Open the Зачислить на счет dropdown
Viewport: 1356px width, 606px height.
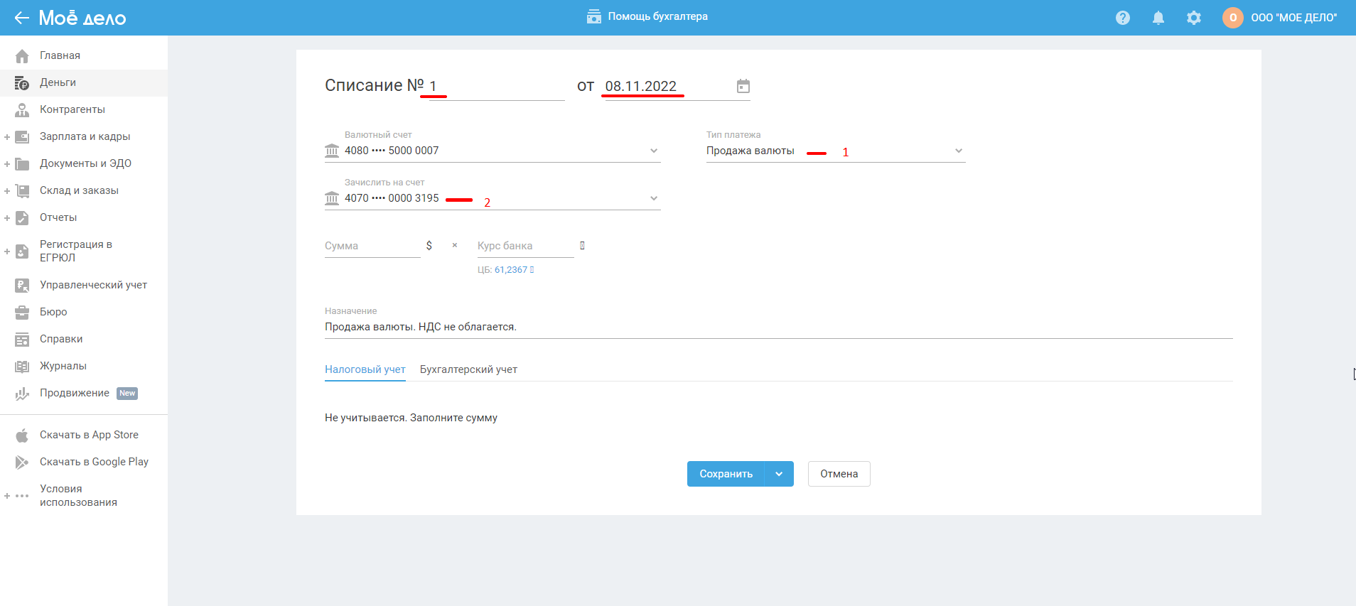[x=653, y=198]
